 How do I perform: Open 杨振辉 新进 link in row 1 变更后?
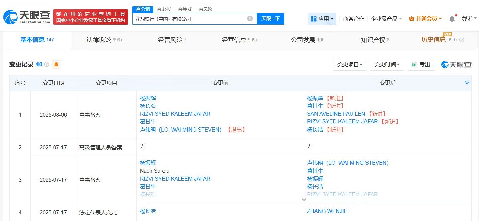point(315,98)
